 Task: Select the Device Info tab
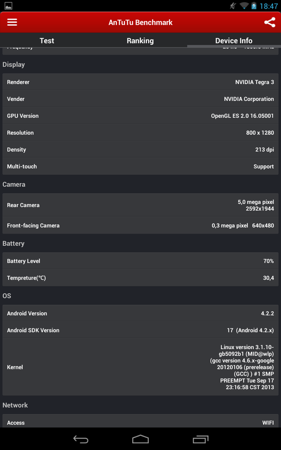[234, 41]
